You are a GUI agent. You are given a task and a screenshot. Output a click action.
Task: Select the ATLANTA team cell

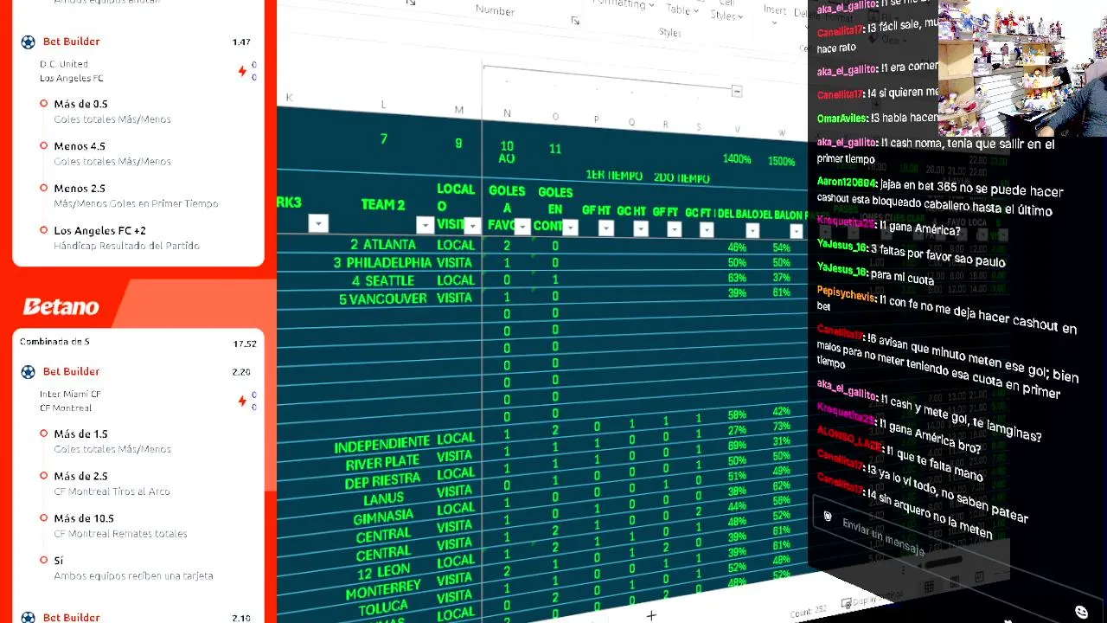388,245
